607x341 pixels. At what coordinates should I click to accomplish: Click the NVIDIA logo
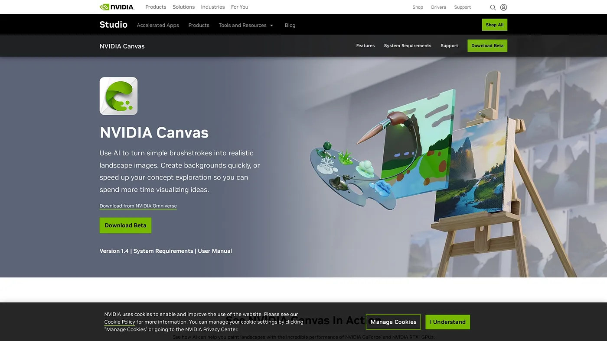pos(117,7)
